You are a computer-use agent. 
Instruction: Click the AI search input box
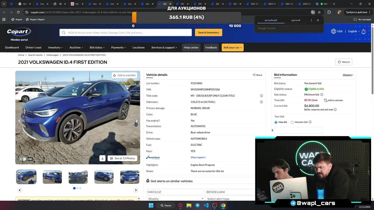click(126, 32)
